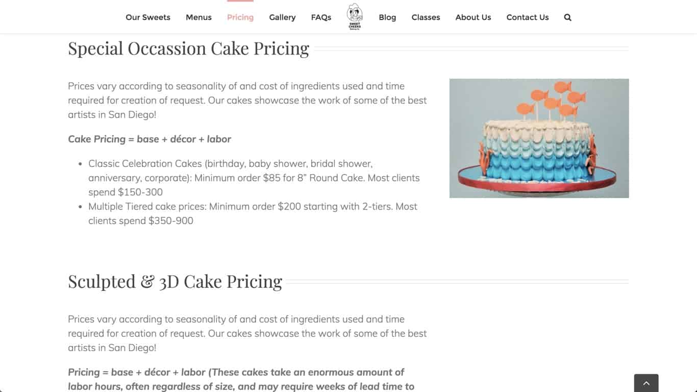This screenshot has height=392, width=697.
Task: Click the fish-decorated cake photo
Action: (x=539, y=138)
